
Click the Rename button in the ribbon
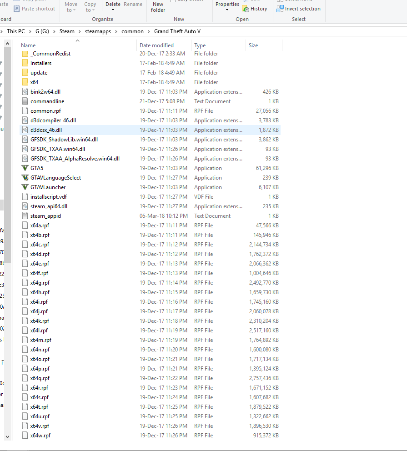click(x=133, y=4)
